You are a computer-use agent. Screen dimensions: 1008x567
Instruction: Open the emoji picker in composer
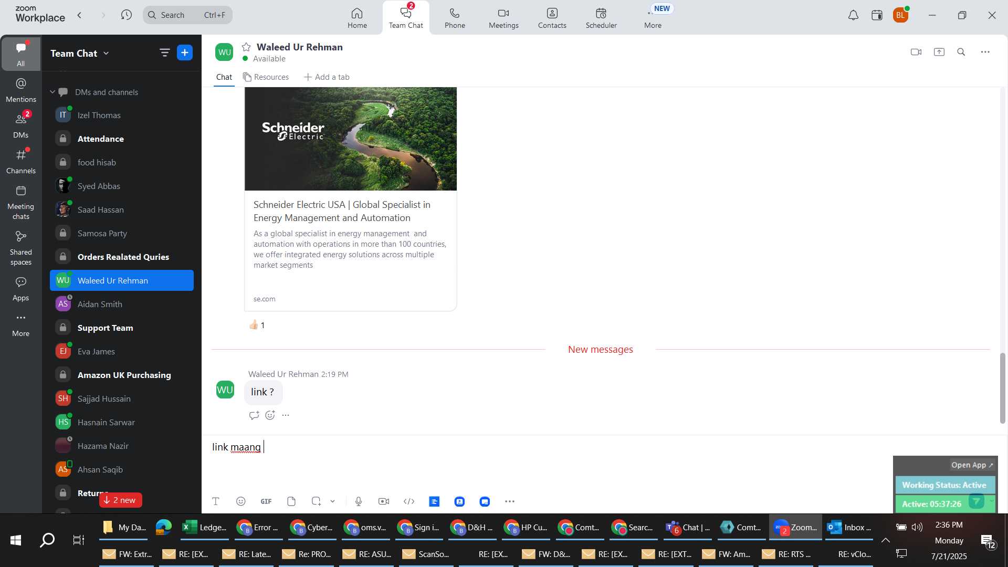(241, 501)
